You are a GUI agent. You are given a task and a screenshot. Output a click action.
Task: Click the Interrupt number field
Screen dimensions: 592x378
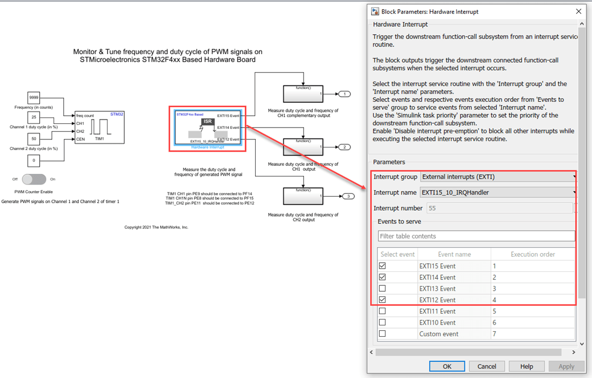click(500, 208)
